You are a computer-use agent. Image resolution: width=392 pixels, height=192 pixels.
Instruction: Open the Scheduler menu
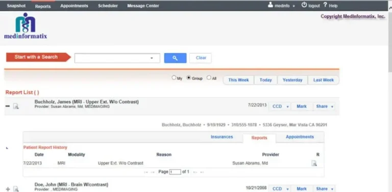pyautogui.click(x=108, y=6)
